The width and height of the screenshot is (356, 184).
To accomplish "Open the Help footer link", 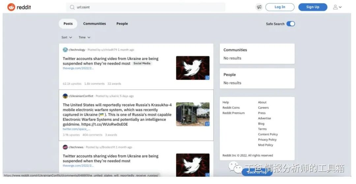I will [x=226, y=102].
